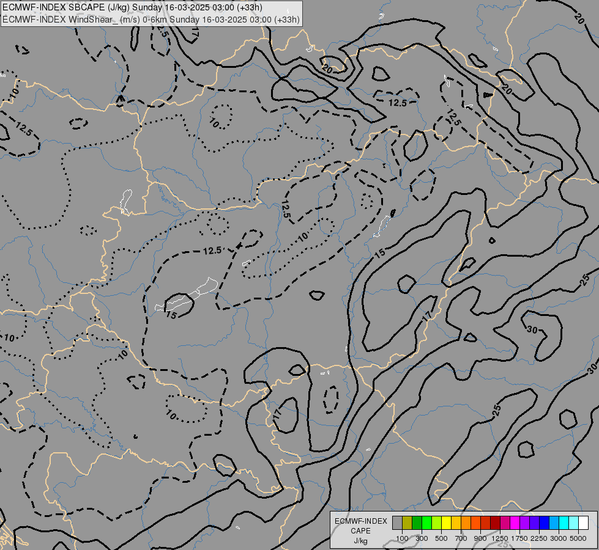Screen dimensions: 599x550
Task: Click the "700" legend tick label
Action: coord(461,538)
